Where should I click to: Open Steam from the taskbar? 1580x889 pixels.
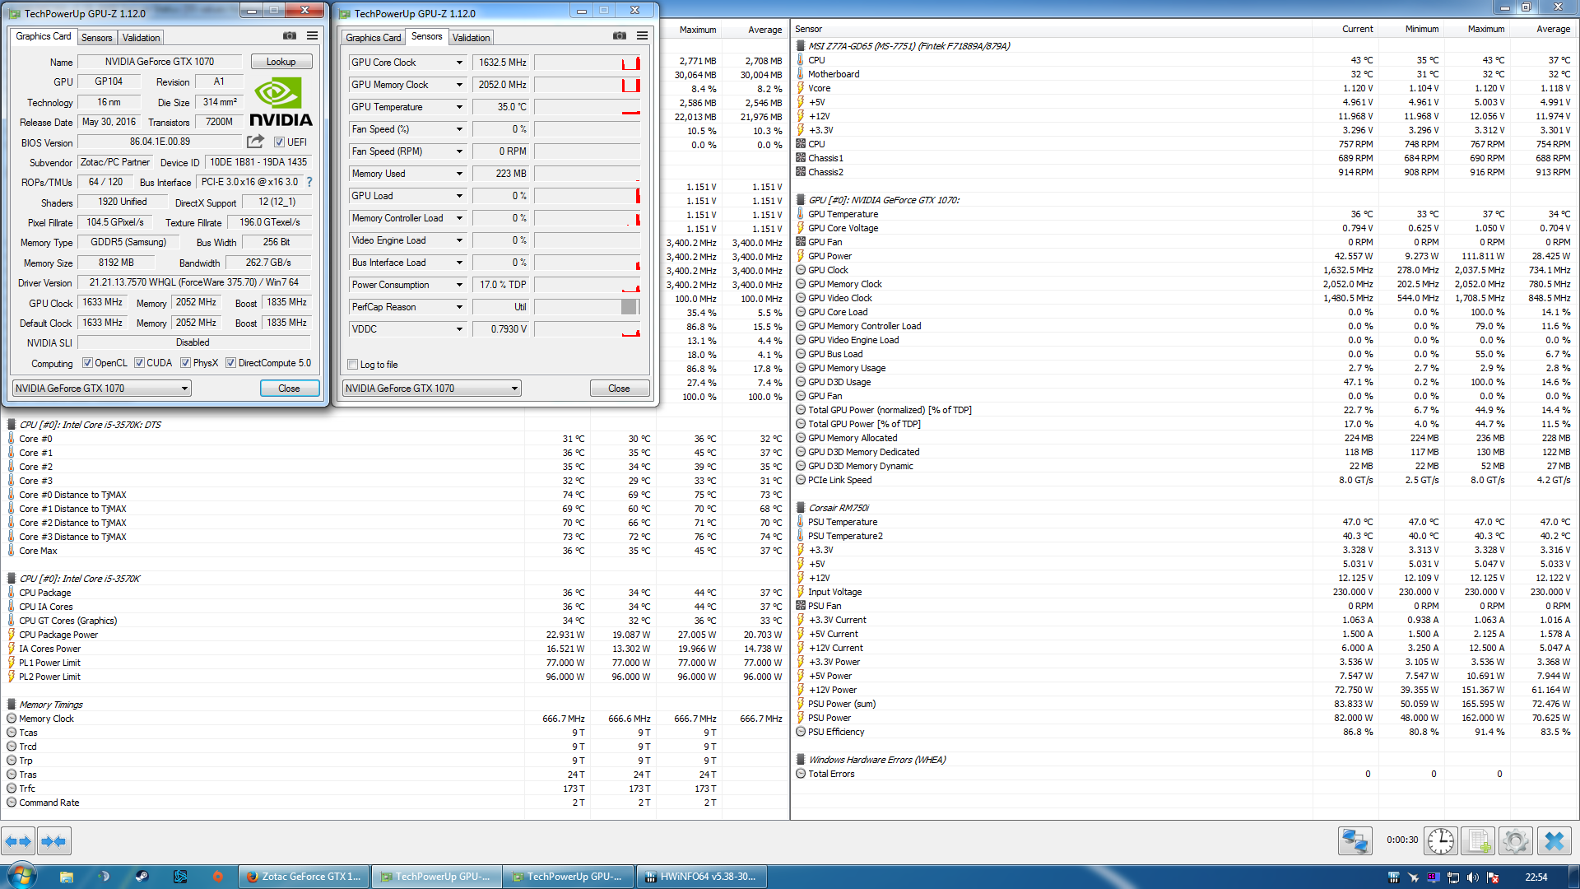(x=142, y=877)
